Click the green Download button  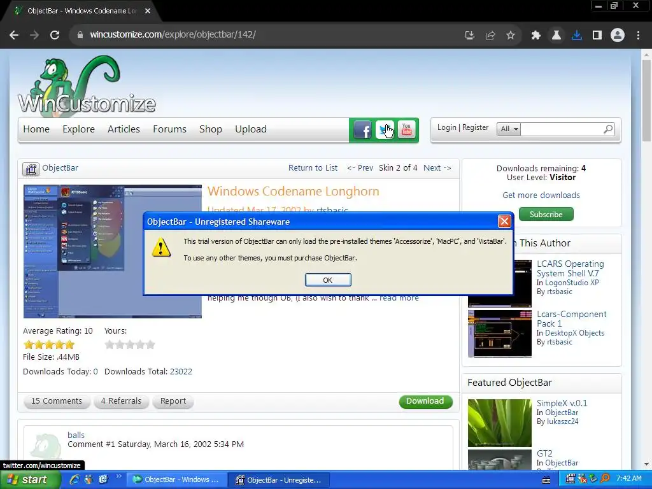(425, 401)
